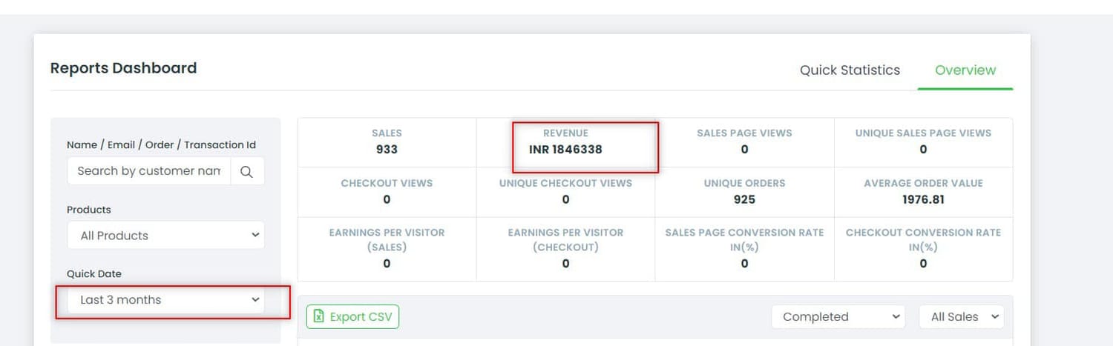Click the Average Order Value cell
Viewport: 1113px width, 346px height.
tap(923, 191)
